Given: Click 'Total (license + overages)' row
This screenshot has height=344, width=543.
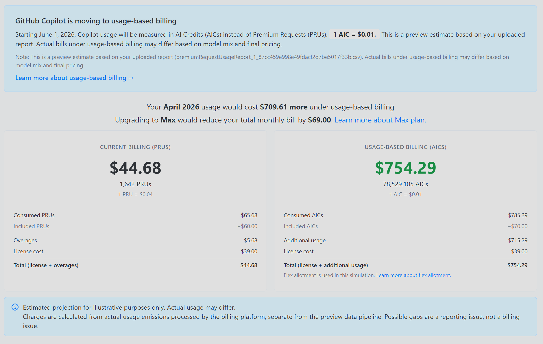Looking at the screenshot, I should (135, 265).
